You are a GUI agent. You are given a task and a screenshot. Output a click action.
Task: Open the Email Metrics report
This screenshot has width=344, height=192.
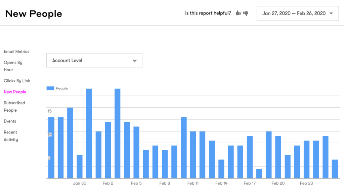[x=16, y=51]
